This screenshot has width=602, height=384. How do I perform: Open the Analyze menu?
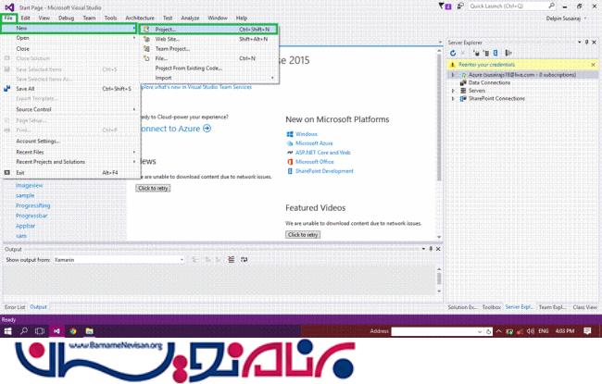pos(190,18)
